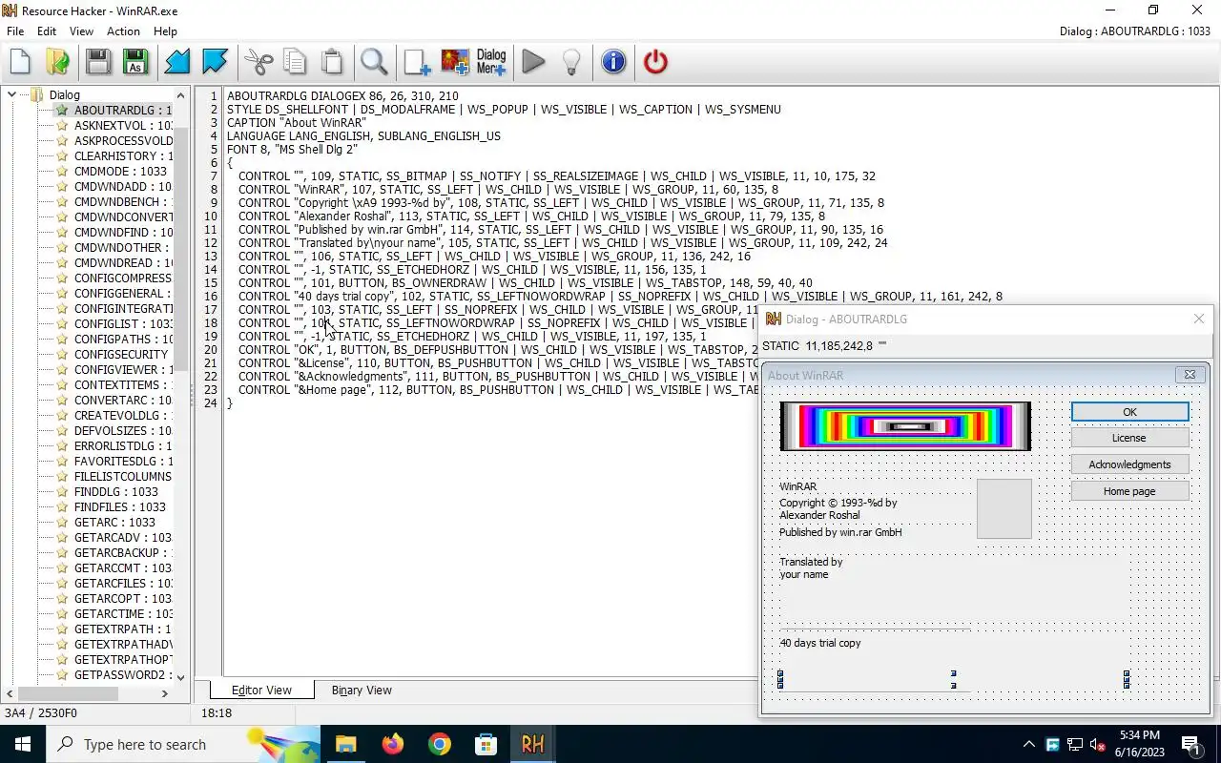
Task: Select CMDMODE : 1033 tree item
Action: [x=120, y=172]
